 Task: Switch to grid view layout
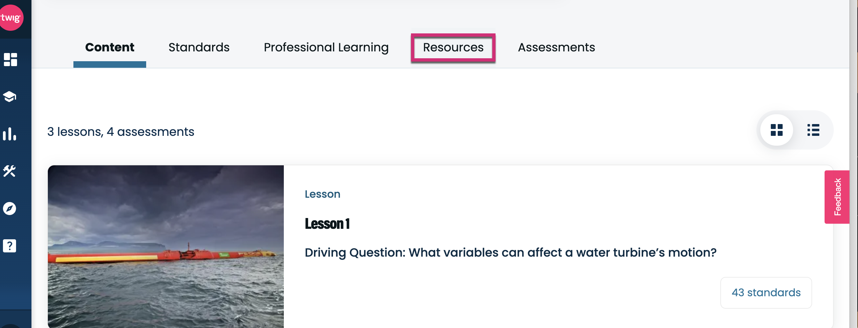pos(776,130)
